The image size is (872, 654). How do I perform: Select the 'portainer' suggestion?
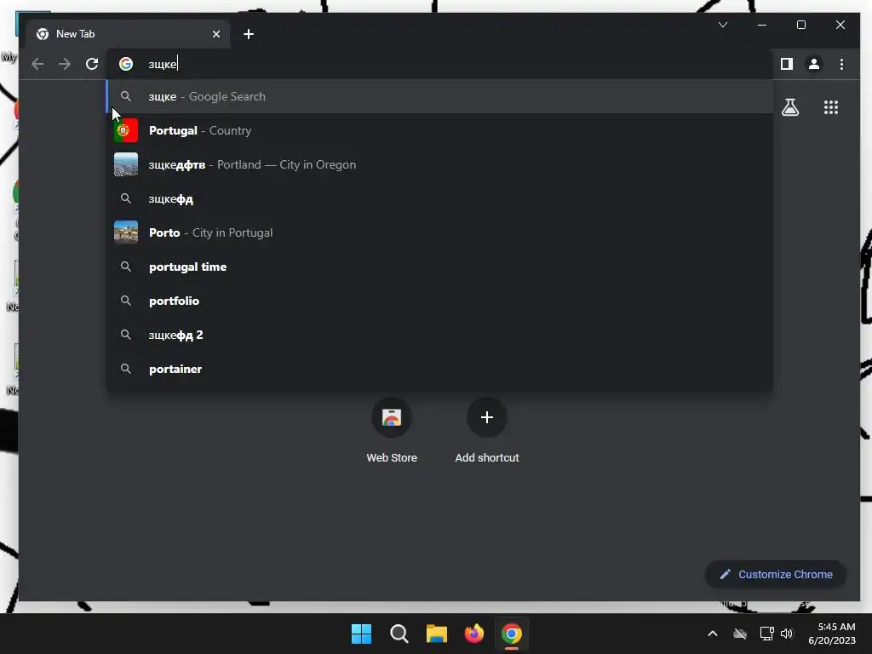(439, 370)
